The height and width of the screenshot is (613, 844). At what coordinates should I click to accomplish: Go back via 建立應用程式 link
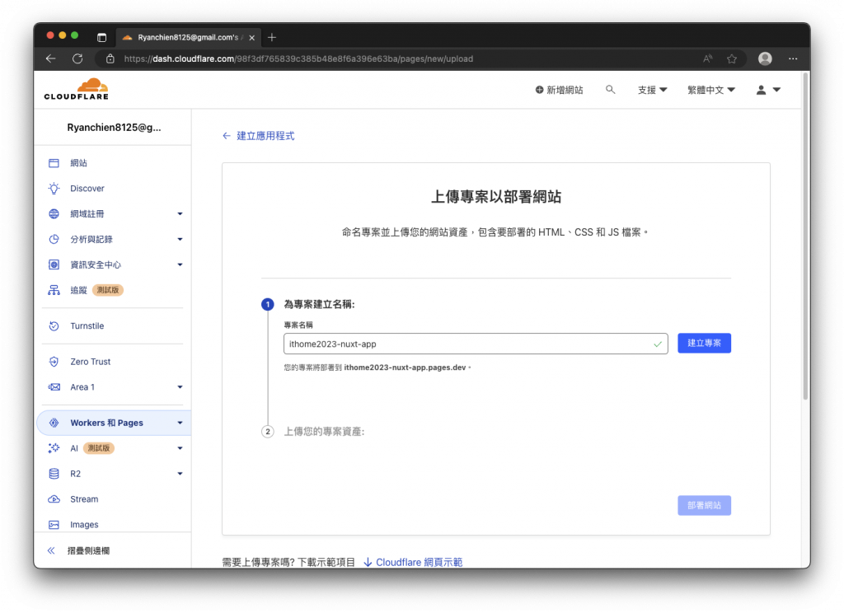(x=258, y=136)
